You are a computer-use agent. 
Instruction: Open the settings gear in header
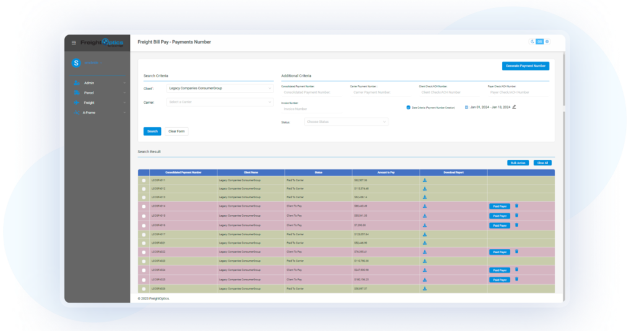[x=547, y=41]
